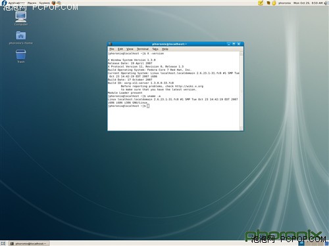Launch Firefox from the top panel

click(x=53, y=3)
